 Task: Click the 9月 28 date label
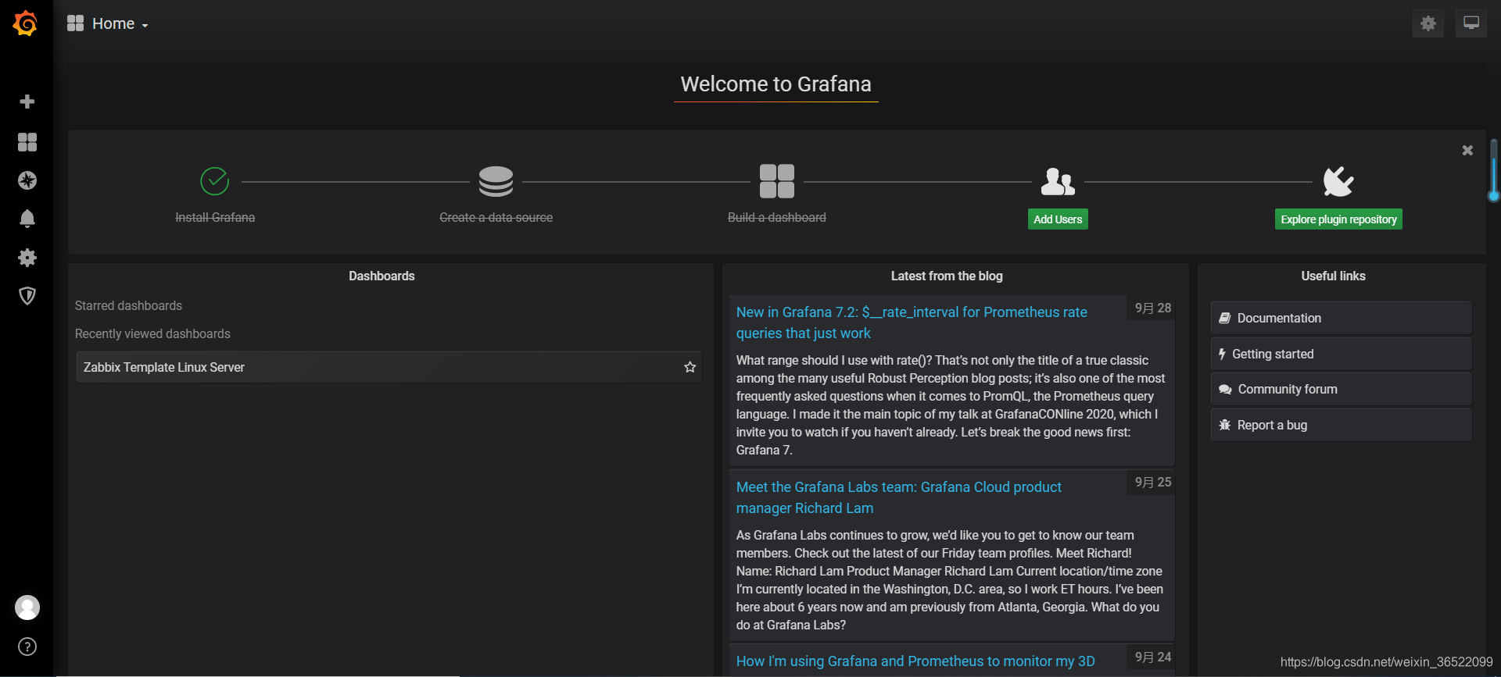tap(1153, 308)
